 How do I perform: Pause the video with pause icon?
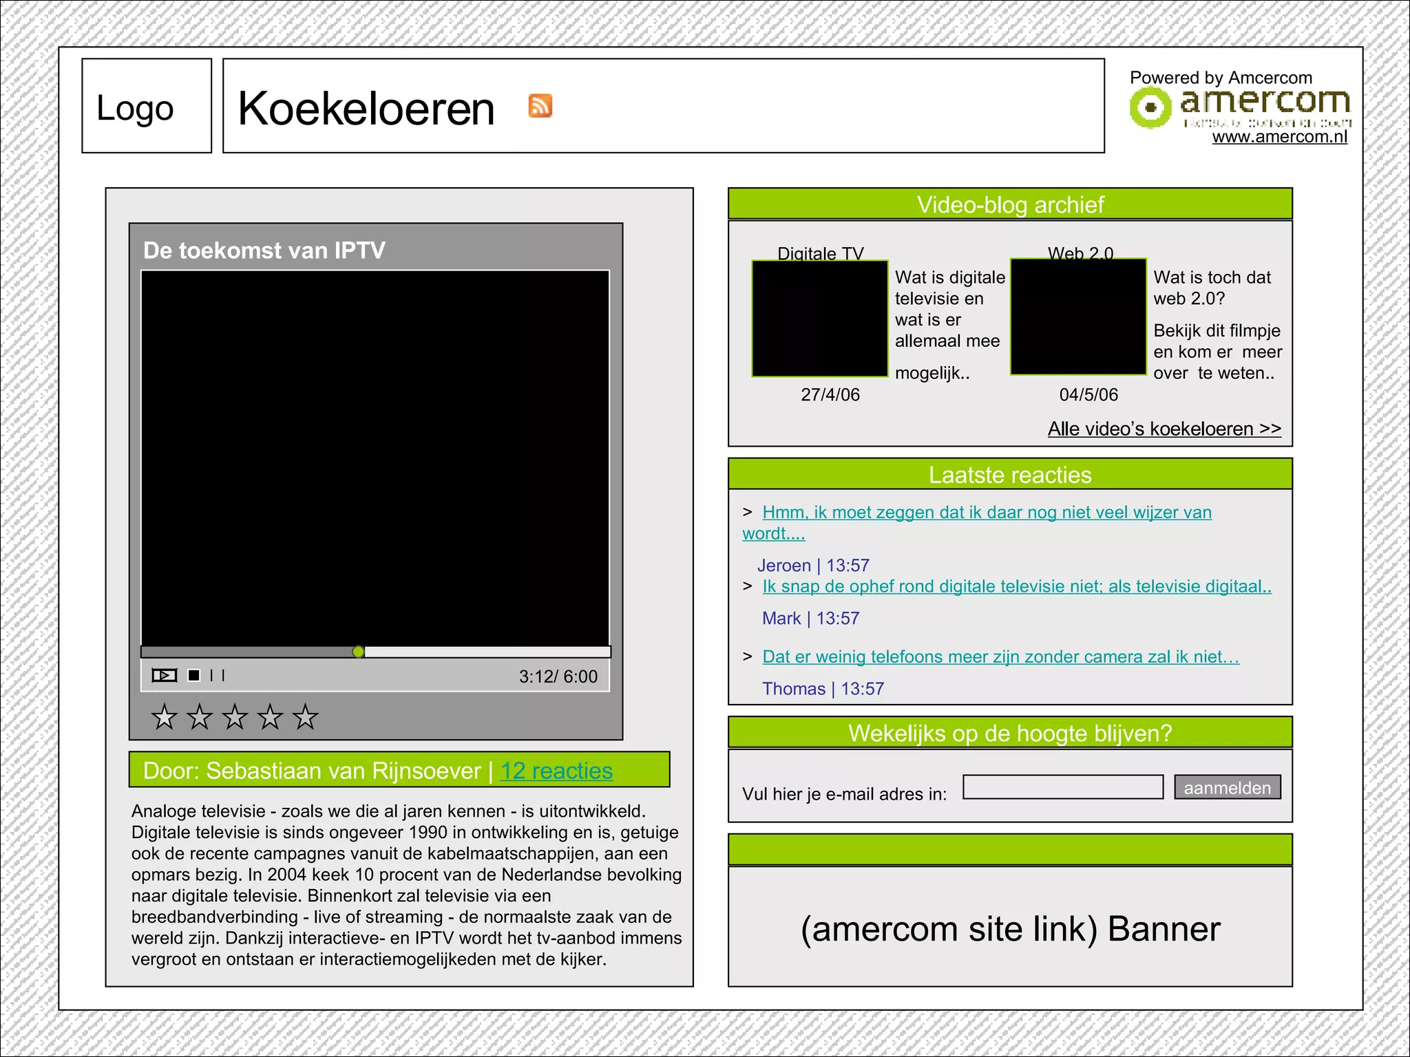click(x=218, y=676)
